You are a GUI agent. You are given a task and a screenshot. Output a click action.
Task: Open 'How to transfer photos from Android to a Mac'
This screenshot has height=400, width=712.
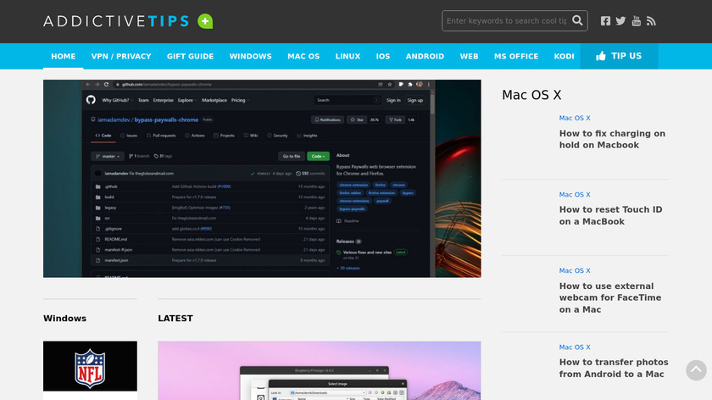coord(614,368)
